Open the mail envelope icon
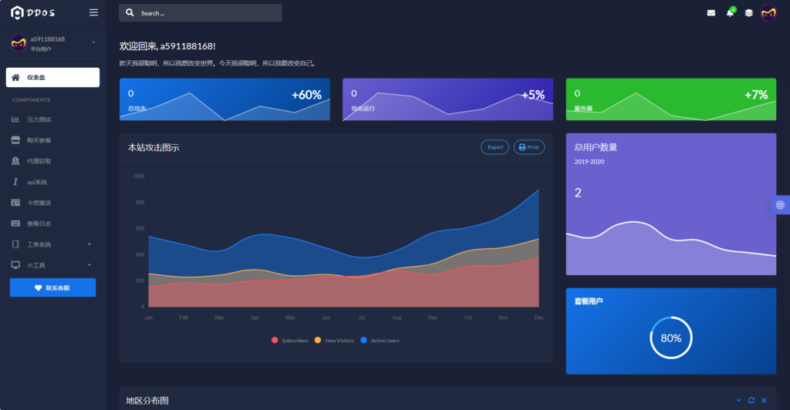 711,13
